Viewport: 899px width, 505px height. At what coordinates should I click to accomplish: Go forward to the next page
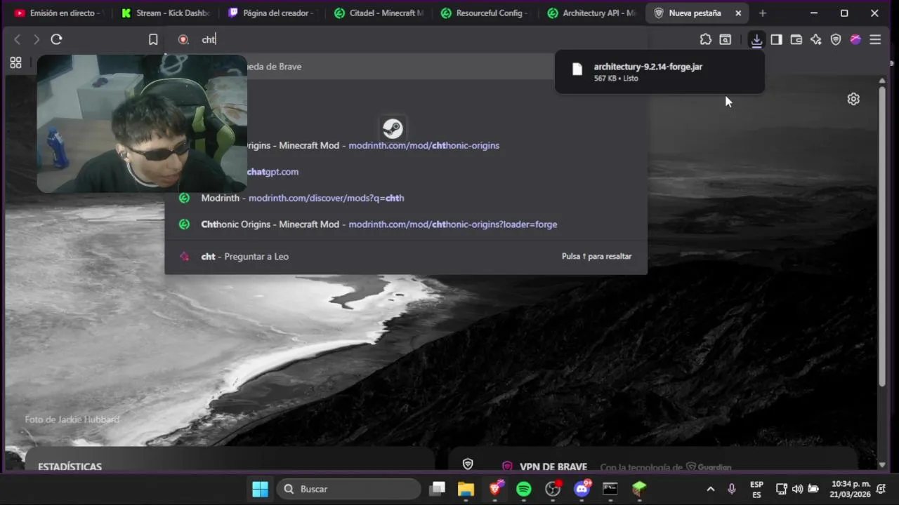point(37,40)
